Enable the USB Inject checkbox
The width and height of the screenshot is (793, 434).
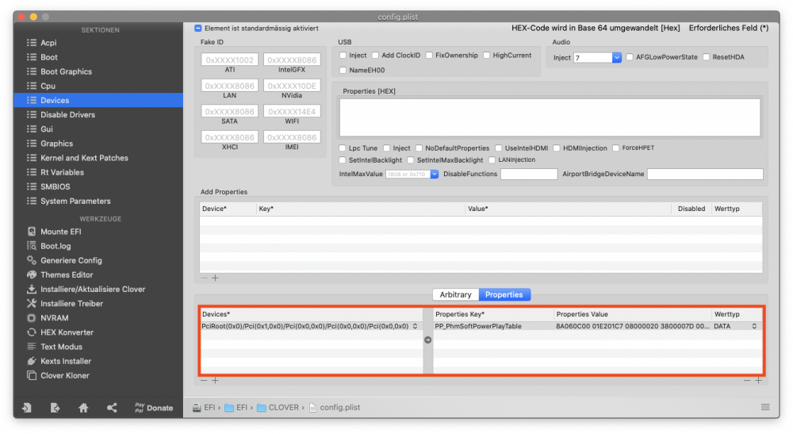pos(343,55)
